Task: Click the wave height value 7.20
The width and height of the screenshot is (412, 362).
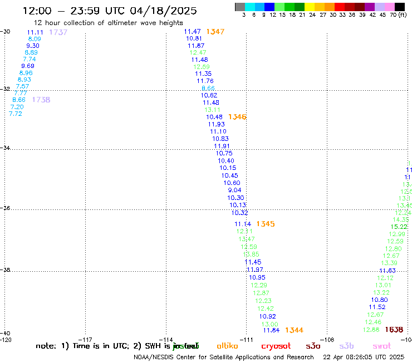Action: click(x=17, y=107)
